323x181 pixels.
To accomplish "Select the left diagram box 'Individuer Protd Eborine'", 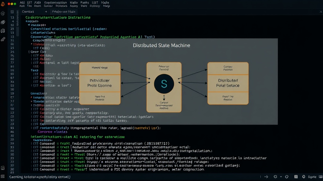I will pyautogui.click(x=100, y=83).
